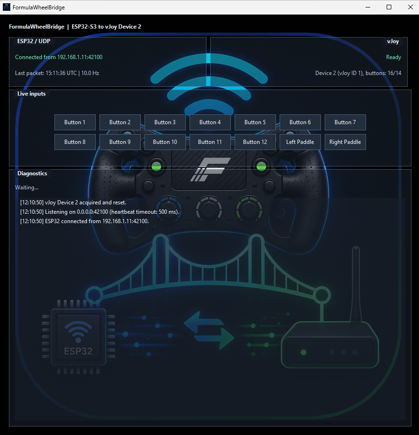Select log line 'Listening on 0.0.0.0:42100'
This screenshot has width=419, height=435.
point(99,212)
